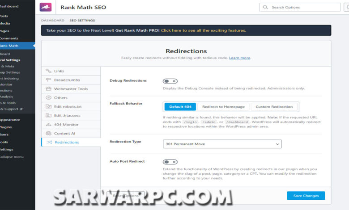
Task: Open the Posts admin menu
Action: tap(17, 16)
